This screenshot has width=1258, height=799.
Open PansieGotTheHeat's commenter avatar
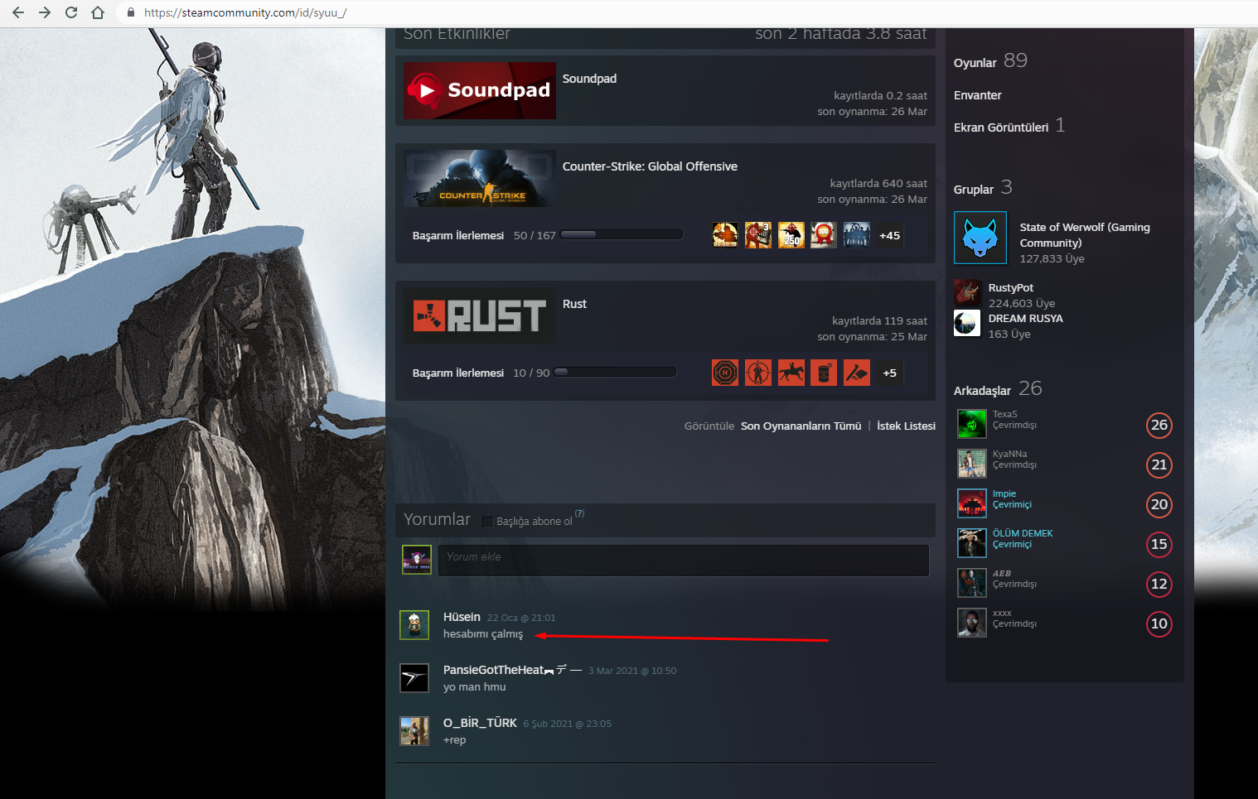pos(414,678)
